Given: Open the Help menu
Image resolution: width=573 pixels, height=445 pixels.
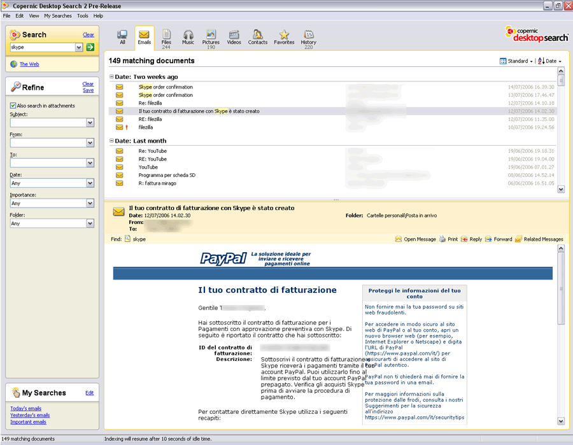Looking at the screenshot, I should 98,16.
